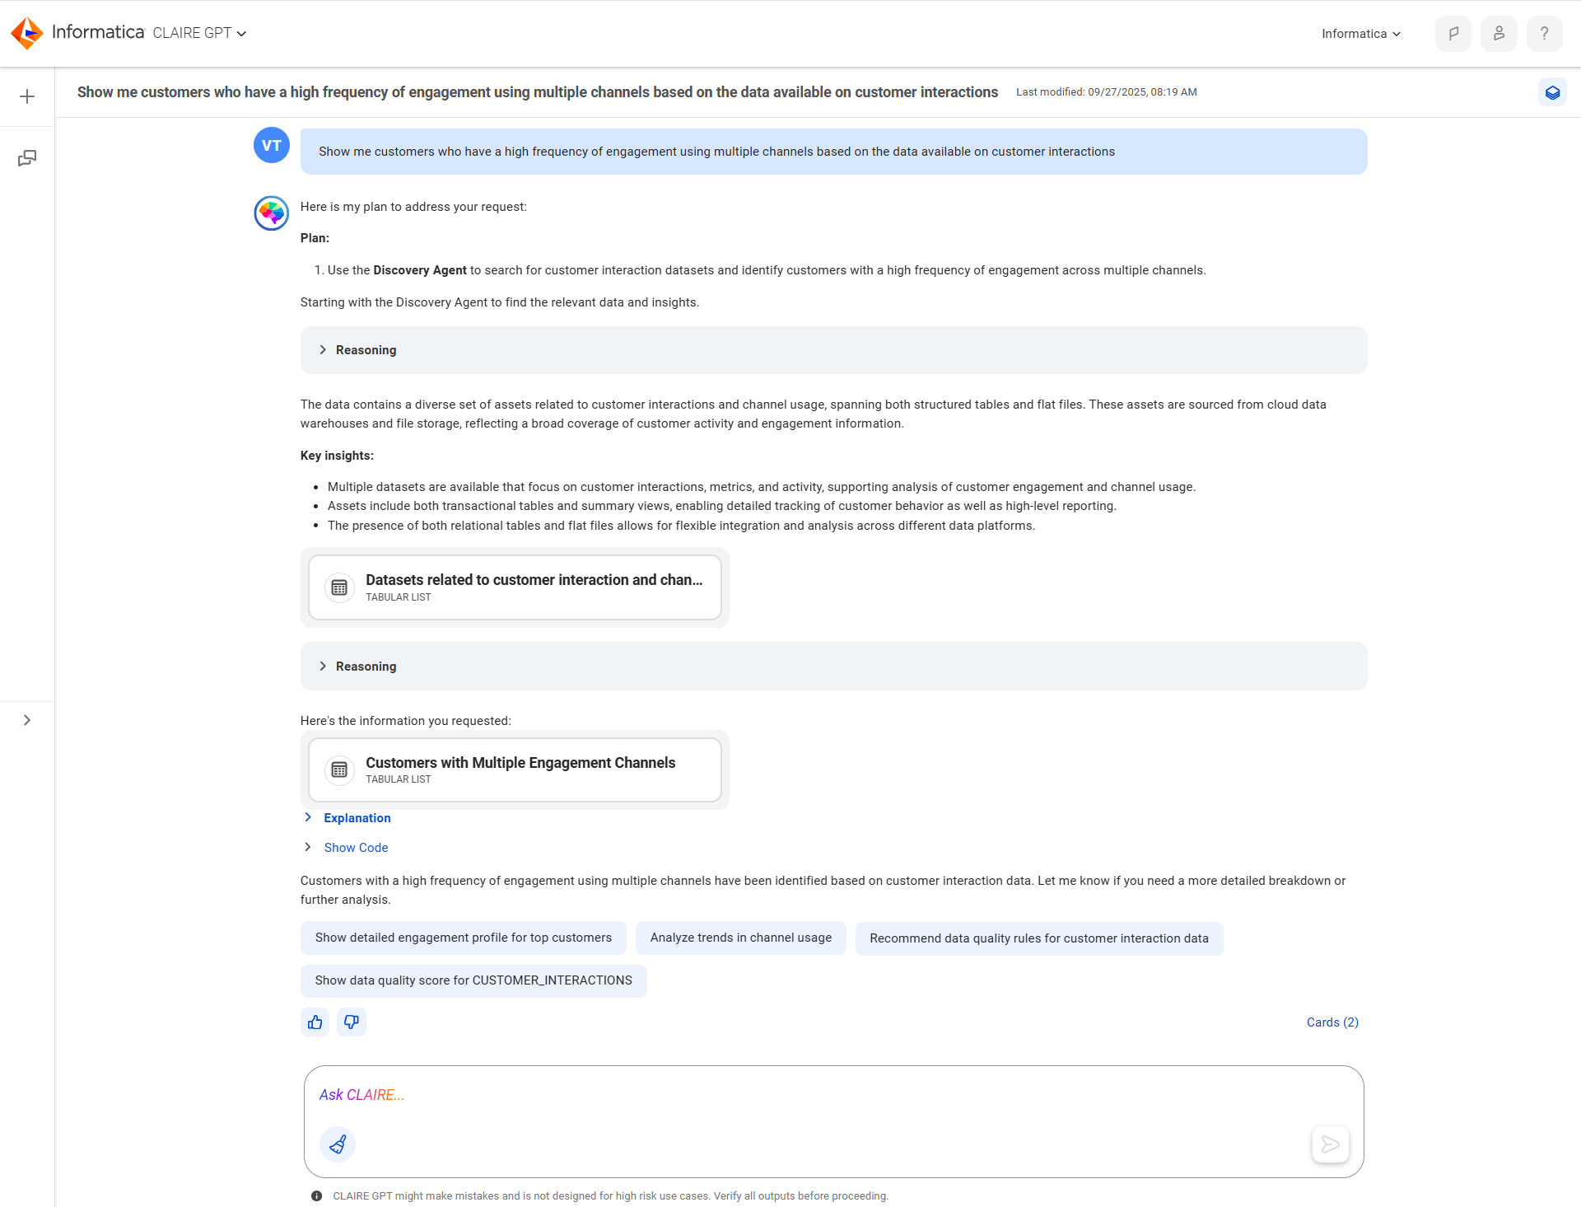
Task: Open the chat history icon in sidebar
Action: [27, 157]
